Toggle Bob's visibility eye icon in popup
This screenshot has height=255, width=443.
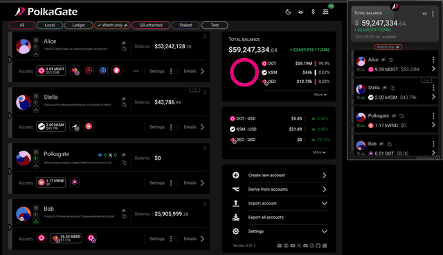tap(381, 144)
